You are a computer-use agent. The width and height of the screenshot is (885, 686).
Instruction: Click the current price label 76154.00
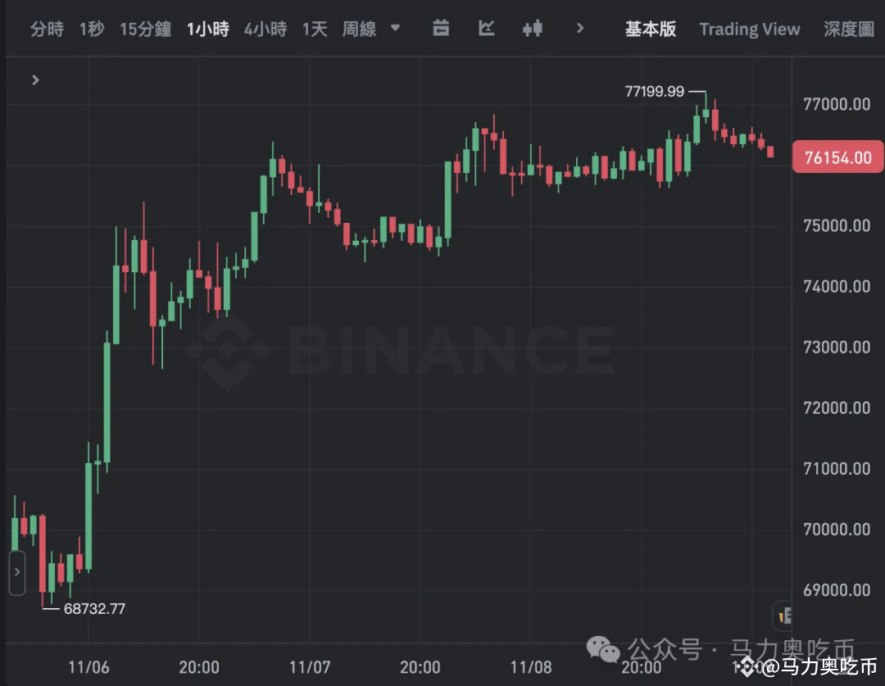[837, 157]
